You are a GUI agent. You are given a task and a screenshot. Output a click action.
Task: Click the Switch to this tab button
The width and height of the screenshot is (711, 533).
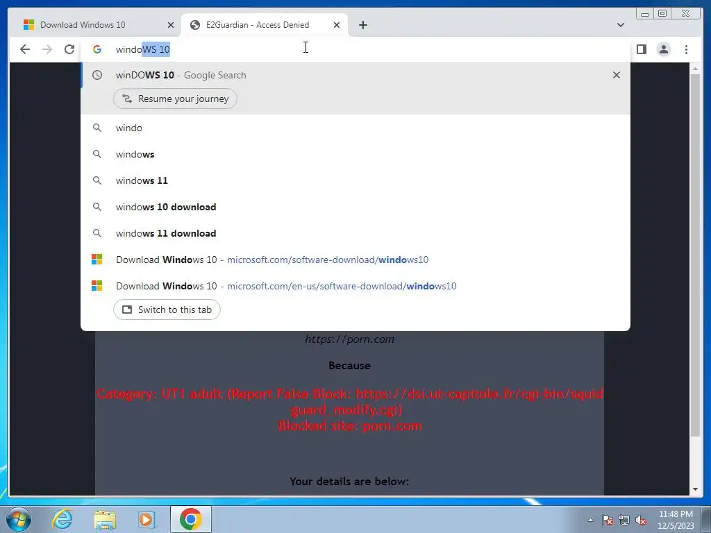[167, 310]
